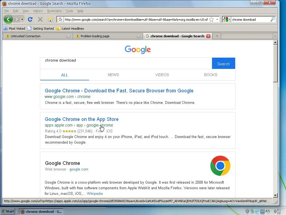
Task: Click the scrollbar up arrow
Action: [x=275, y=42]
